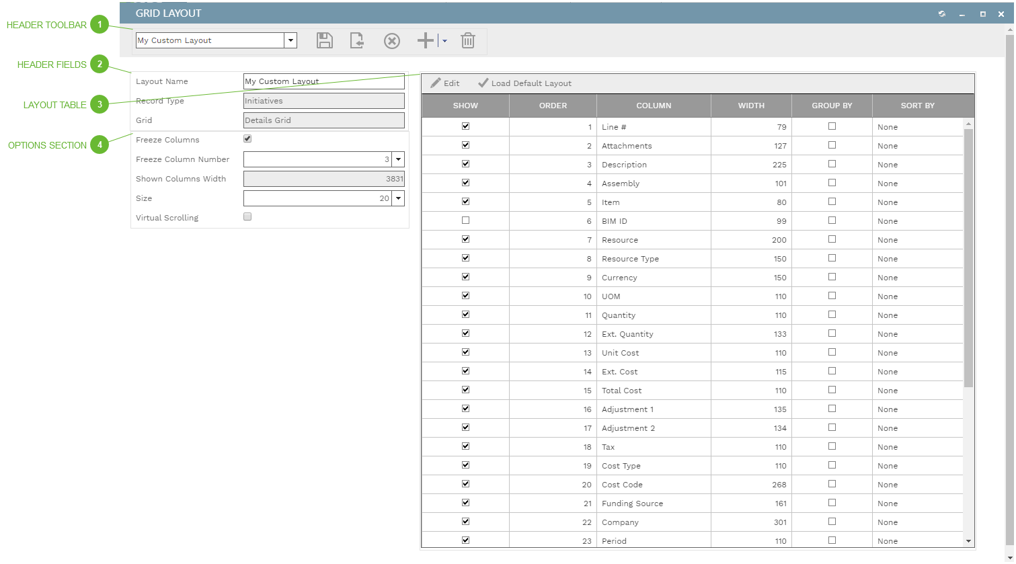Select the Edit pencil icon above the table

435,83
